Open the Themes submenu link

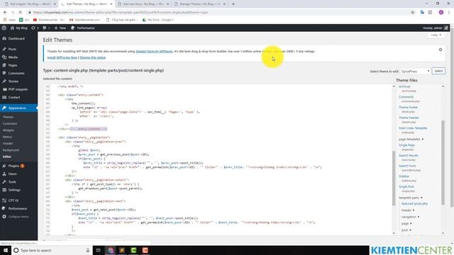point(8,117)
